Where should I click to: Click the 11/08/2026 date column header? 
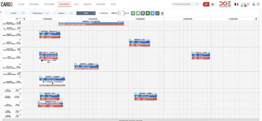(93, 19)
